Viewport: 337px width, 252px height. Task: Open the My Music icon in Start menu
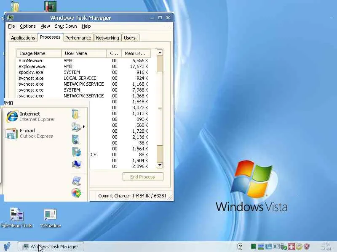click(x=76, y=152)
